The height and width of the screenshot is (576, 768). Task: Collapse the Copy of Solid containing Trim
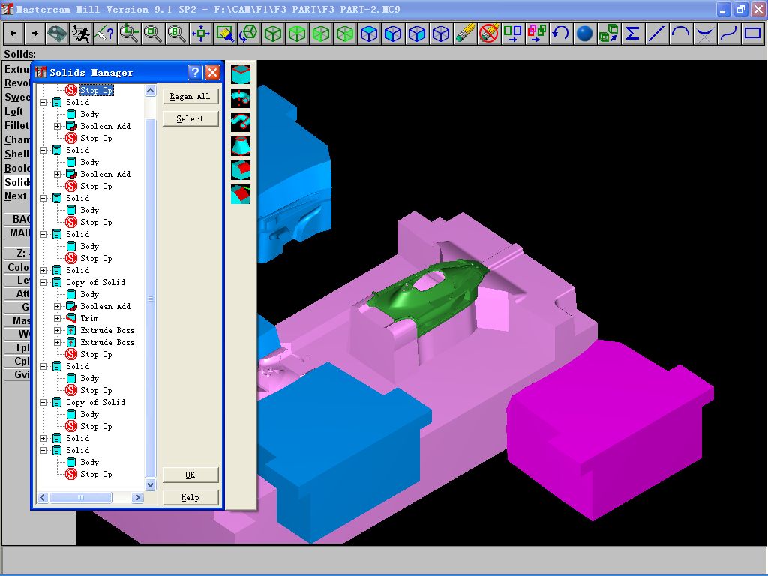(x=43, y=282)
